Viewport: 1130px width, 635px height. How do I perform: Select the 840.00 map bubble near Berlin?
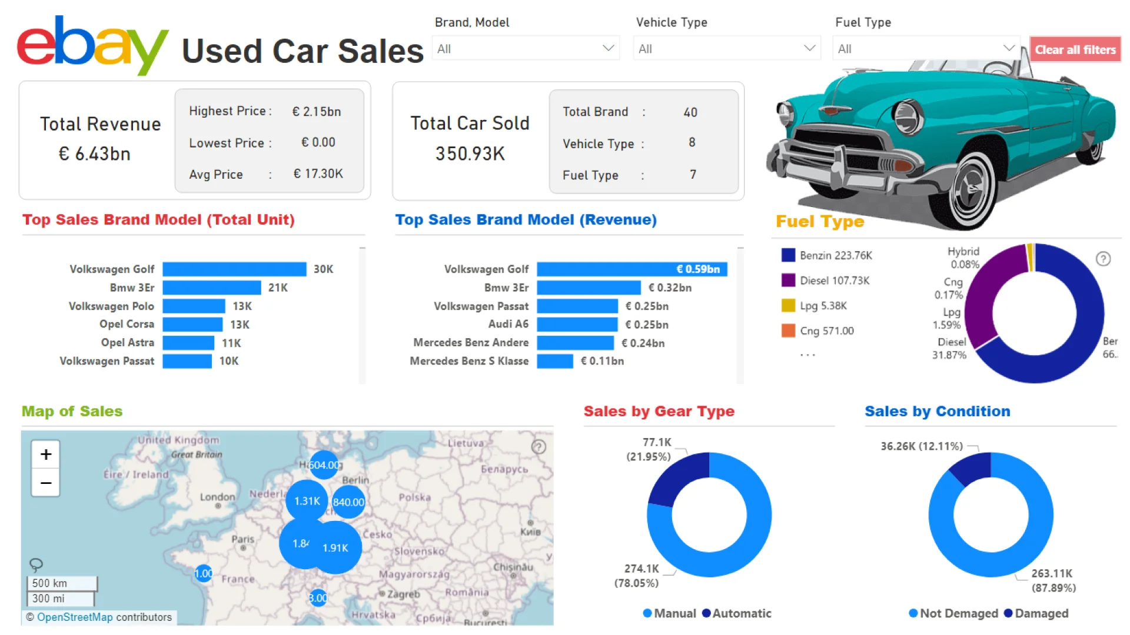[348, 502]
